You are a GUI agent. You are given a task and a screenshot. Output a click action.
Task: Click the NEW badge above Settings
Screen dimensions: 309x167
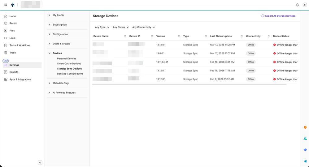click(6, 61)
